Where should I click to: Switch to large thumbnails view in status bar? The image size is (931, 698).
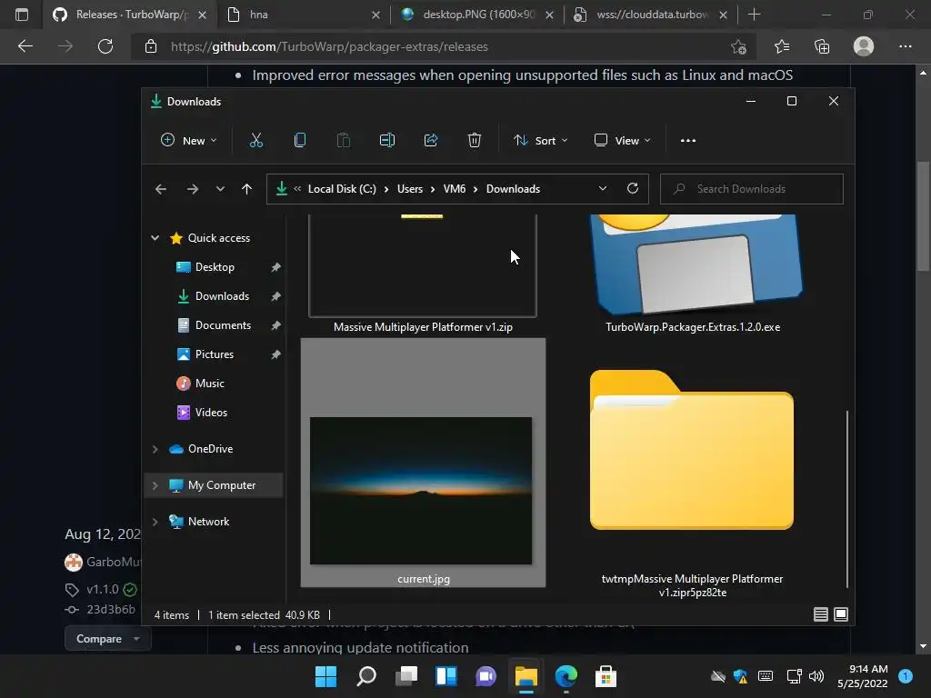(841, 614)
